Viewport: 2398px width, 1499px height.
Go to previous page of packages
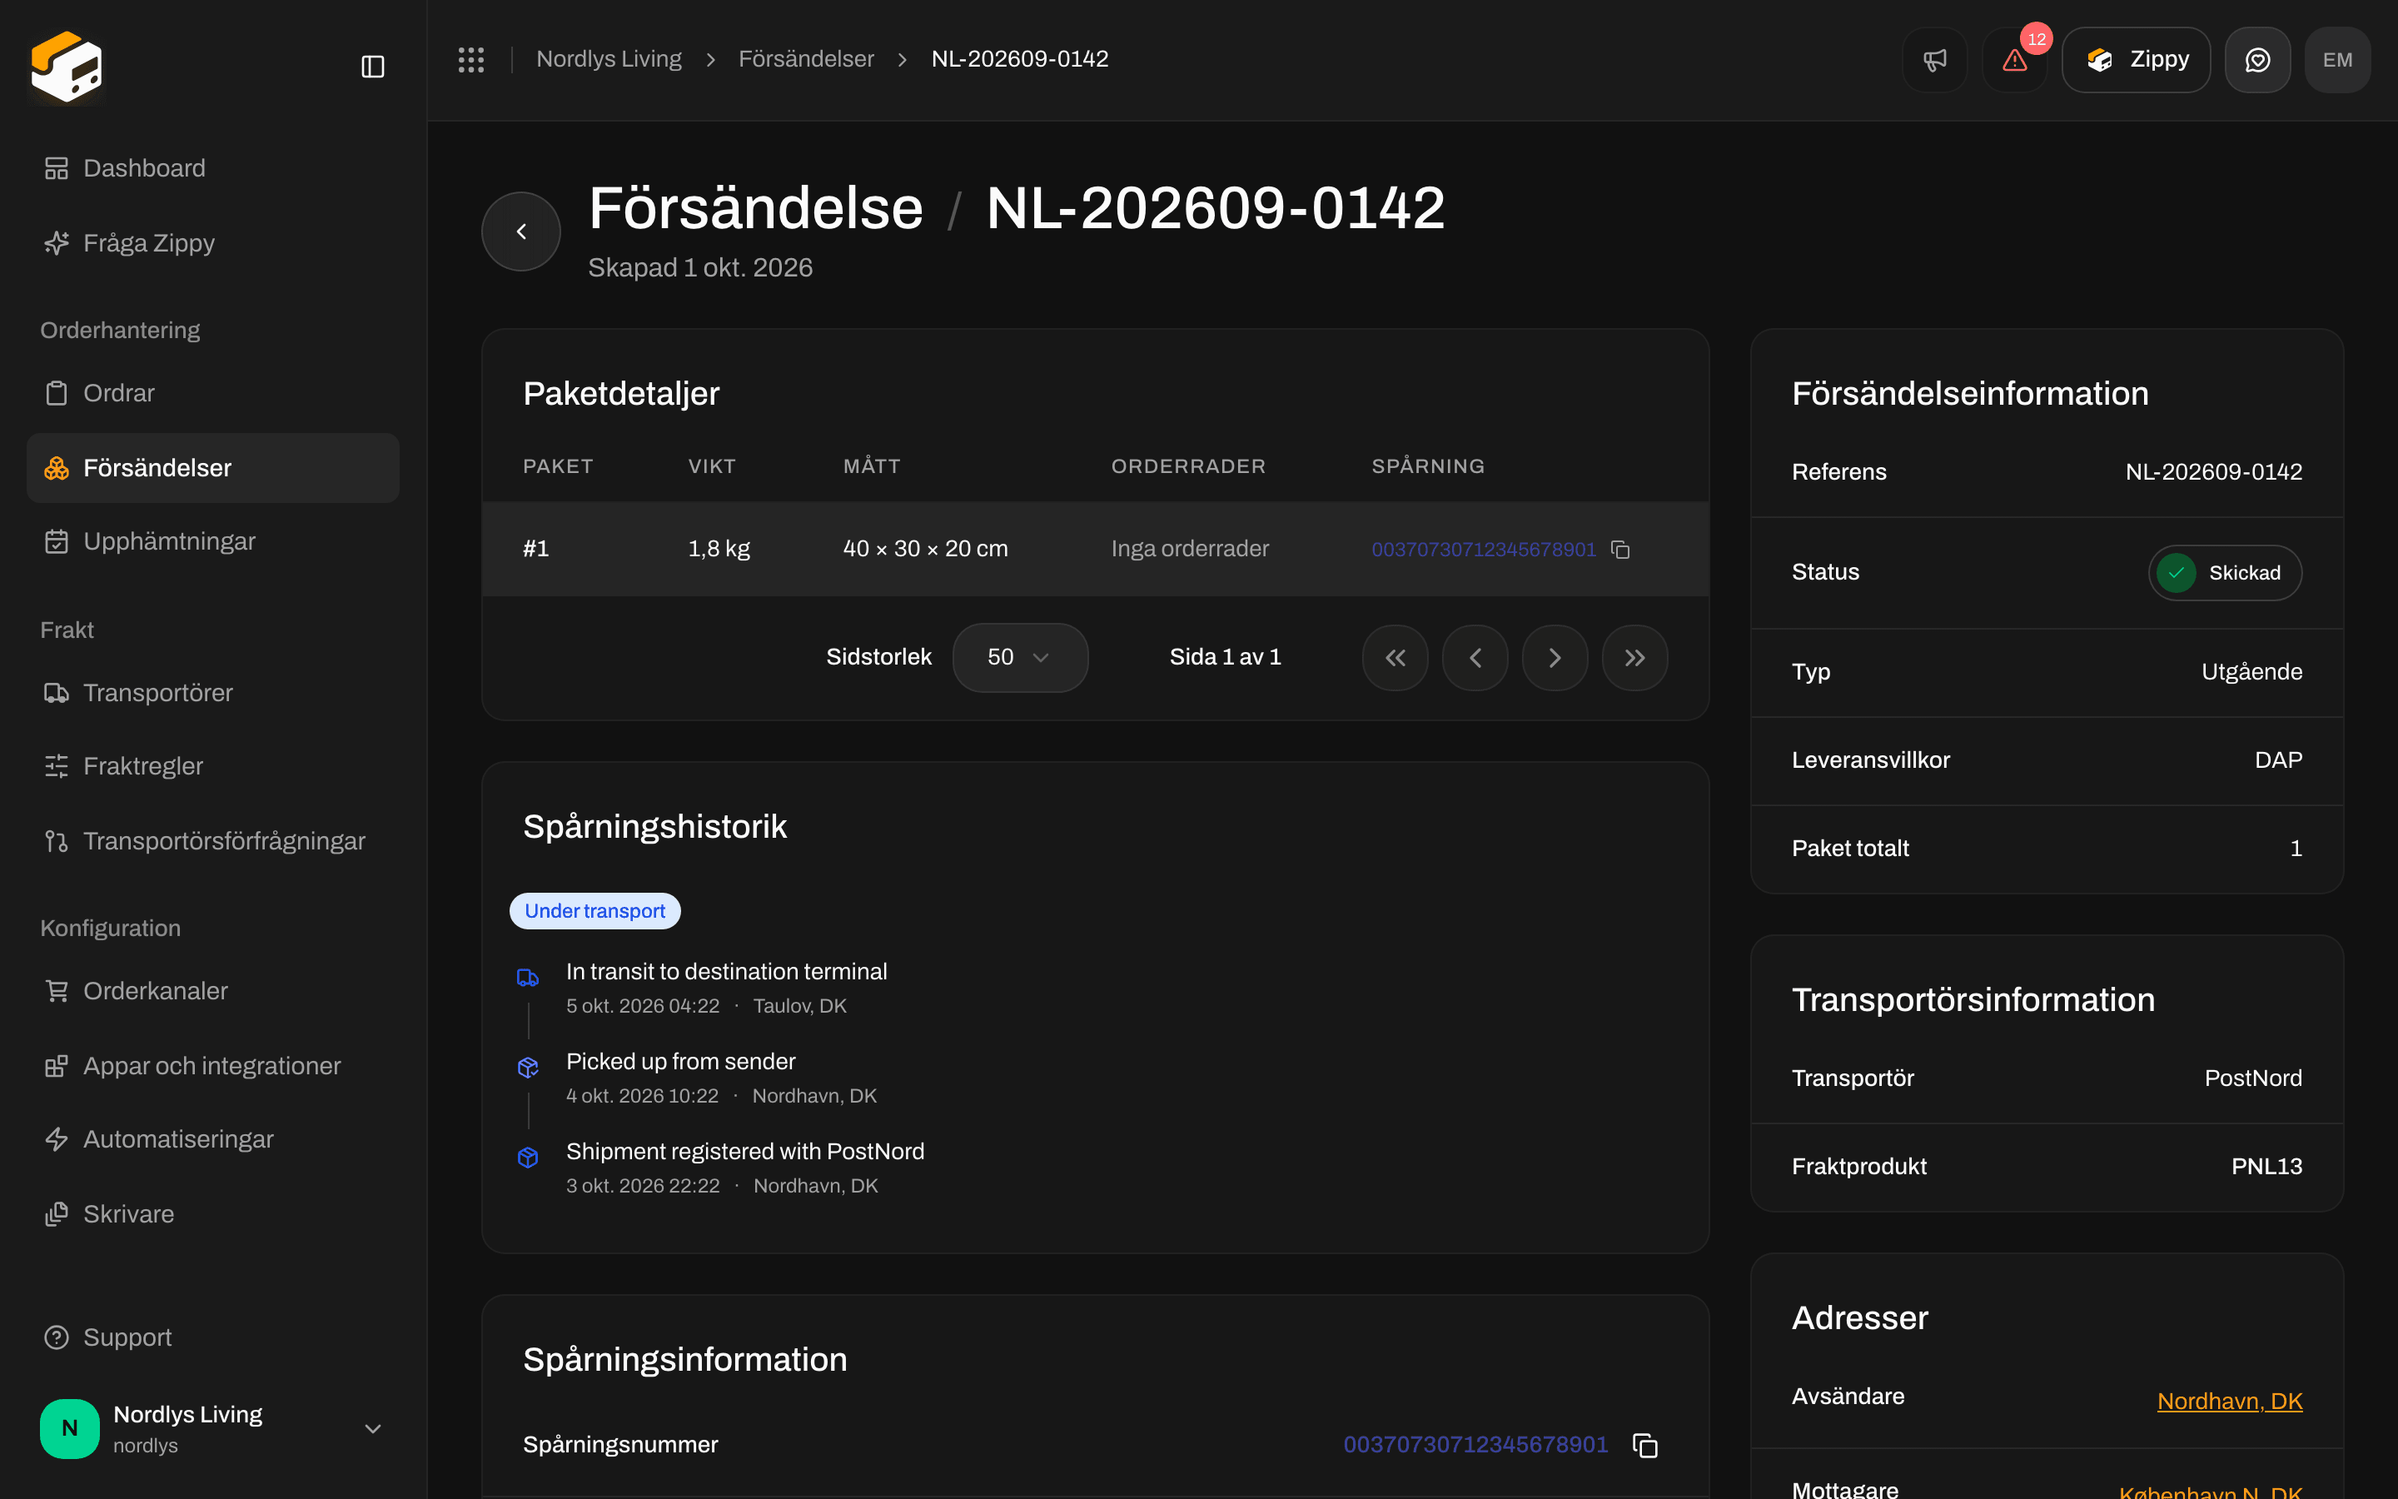click(1475, 657)
